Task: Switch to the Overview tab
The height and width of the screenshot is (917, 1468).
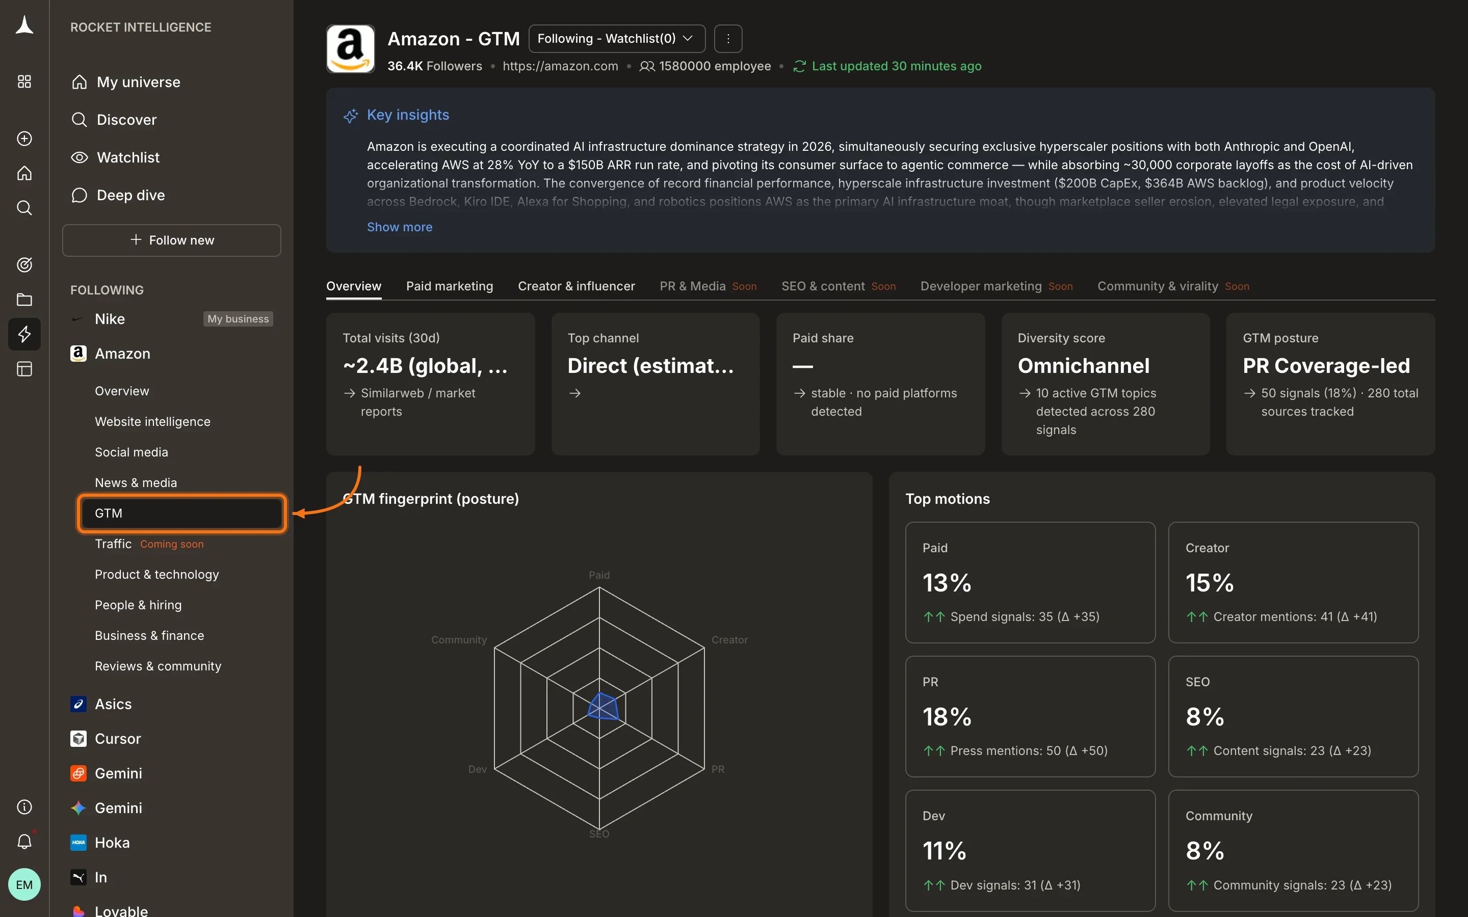Action: click(354, 286)
